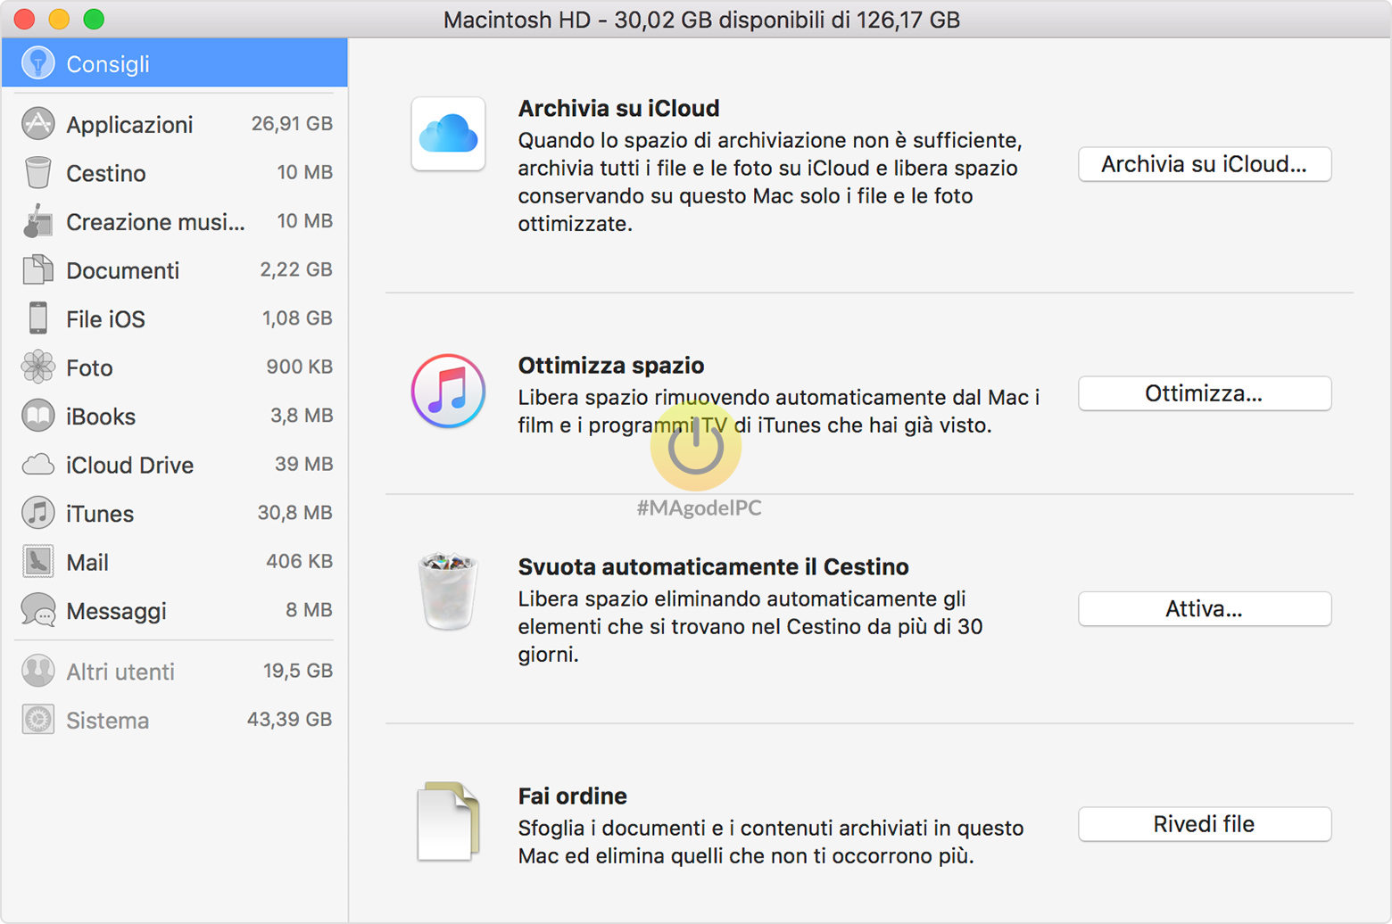1392x924 pixels.
Task: Click the 3,8 MB size for iBooks
Action: click(x=302, y=416)
